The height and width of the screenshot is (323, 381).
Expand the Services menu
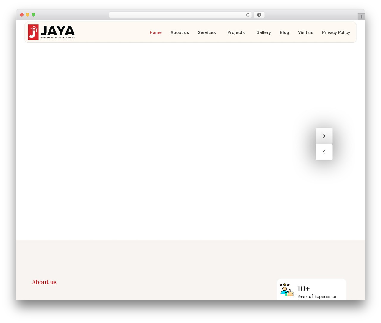coord(207,32)
